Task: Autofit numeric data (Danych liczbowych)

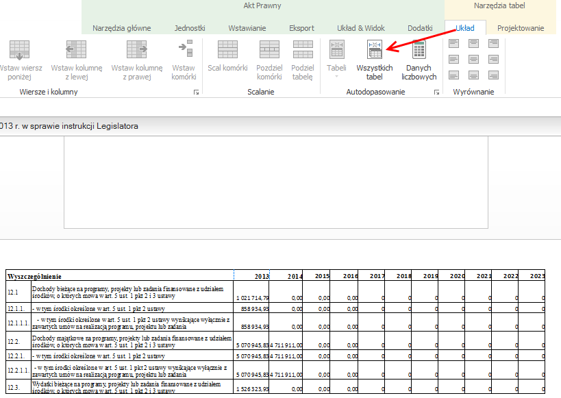Action: 419,60
